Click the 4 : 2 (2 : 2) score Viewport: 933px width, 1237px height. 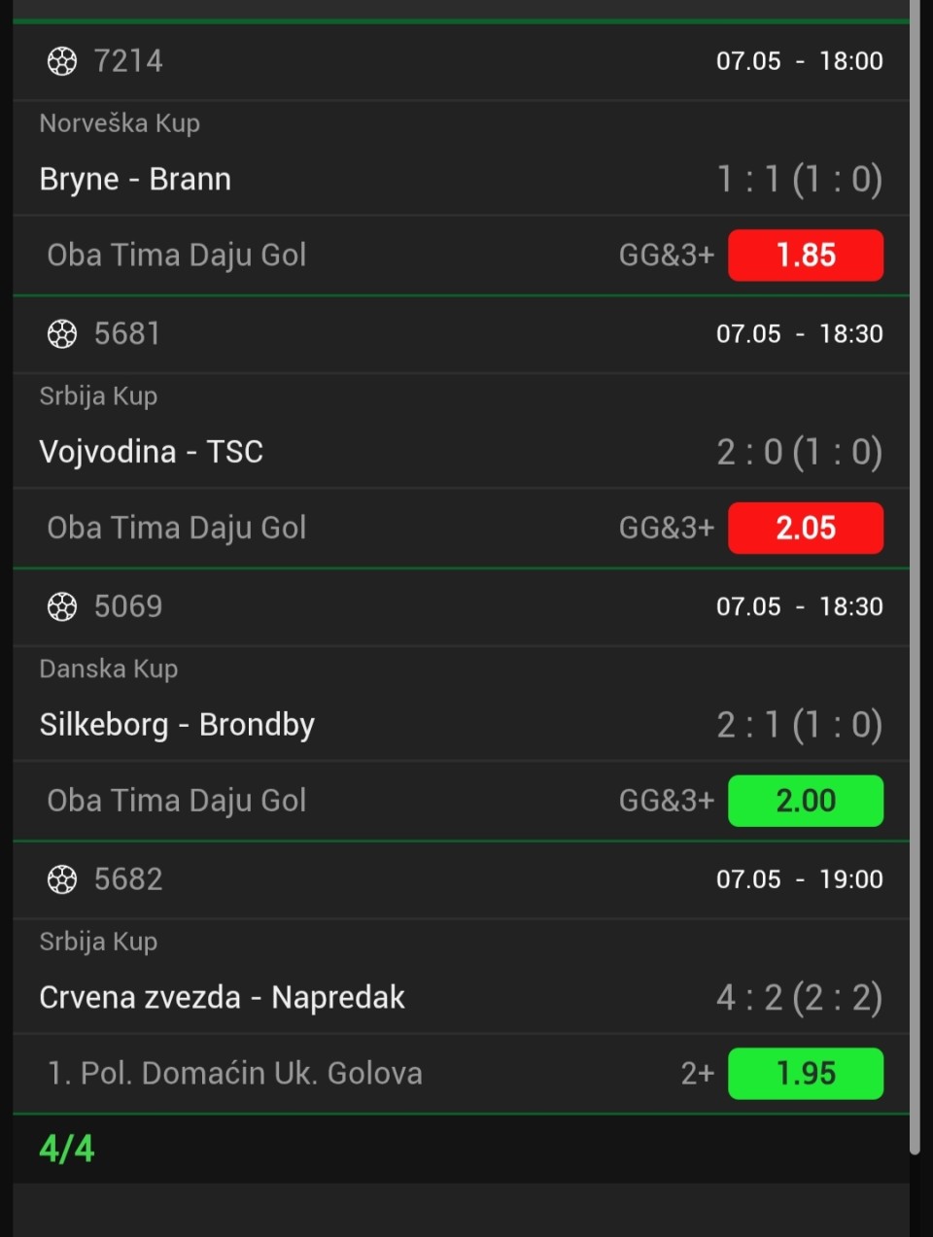pos(800,998)
